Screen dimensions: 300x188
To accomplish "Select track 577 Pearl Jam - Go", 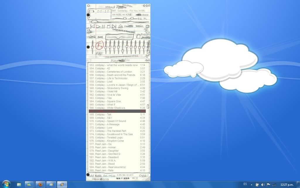I will coord(117,144).
